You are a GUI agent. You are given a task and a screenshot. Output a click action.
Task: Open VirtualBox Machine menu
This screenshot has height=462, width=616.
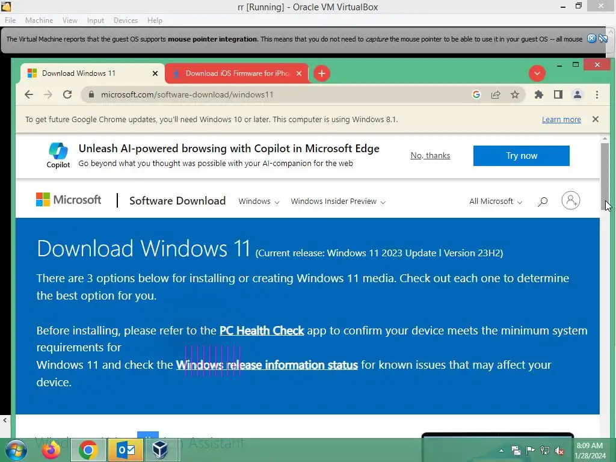click(x=39, y=20)
